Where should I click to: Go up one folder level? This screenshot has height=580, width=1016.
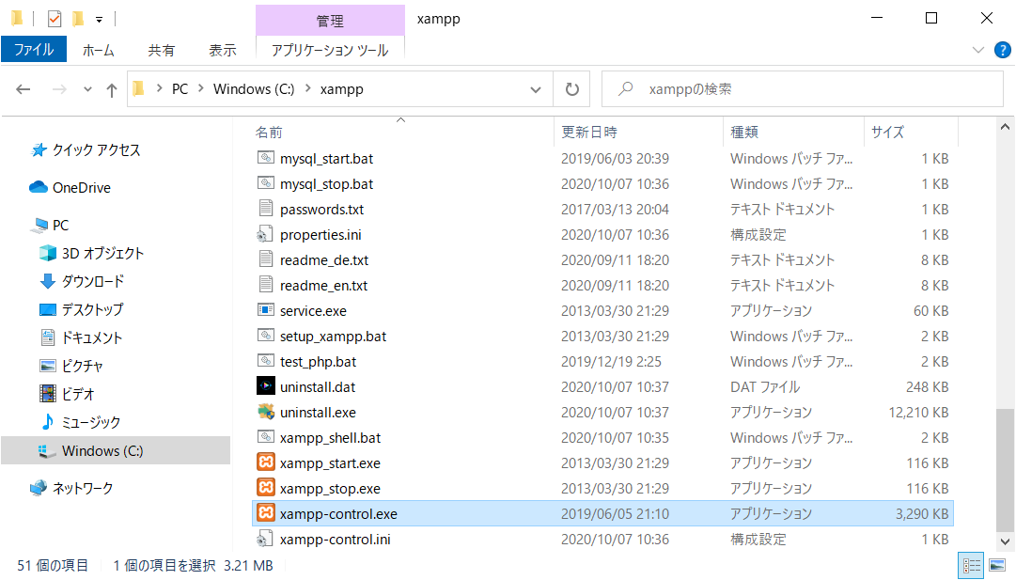(112, 89)
